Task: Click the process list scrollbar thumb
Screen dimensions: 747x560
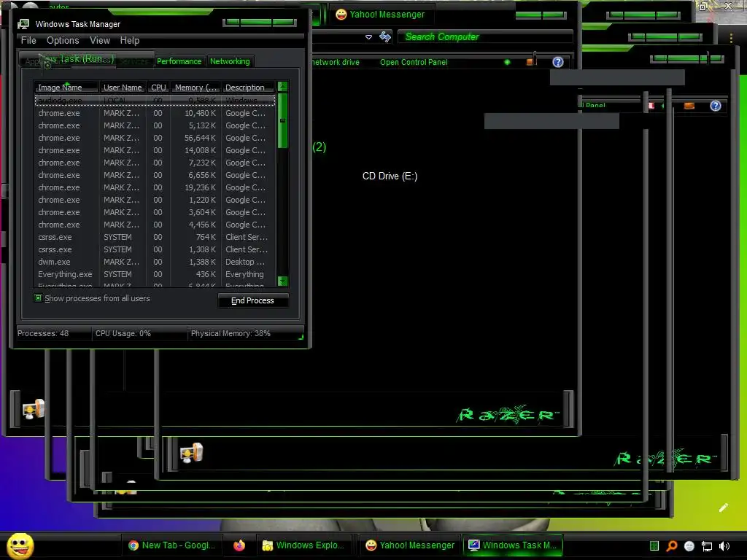Action: [x=282, y=120]
